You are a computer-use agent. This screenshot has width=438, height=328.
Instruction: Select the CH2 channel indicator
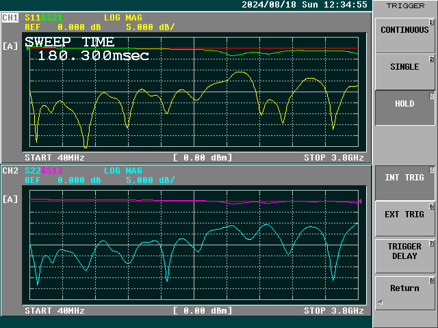pyautogui.click(x=10, y=170)
